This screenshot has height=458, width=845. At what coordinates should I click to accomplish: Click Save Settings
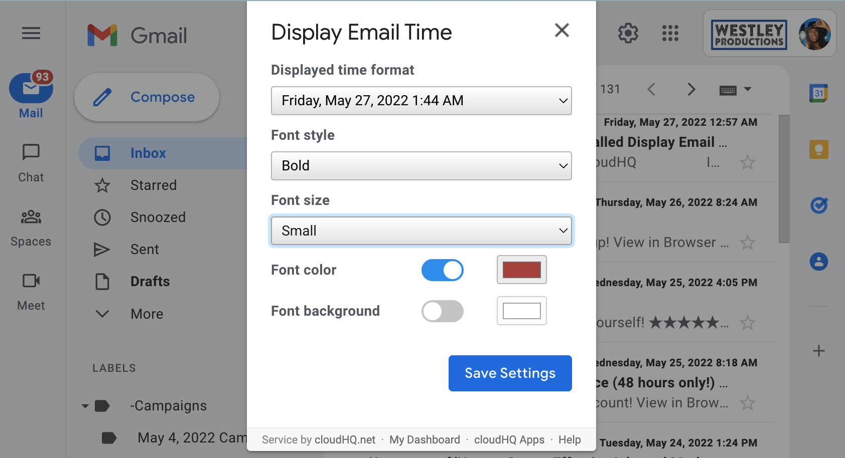pyautogui.click(x=510, y=373)
